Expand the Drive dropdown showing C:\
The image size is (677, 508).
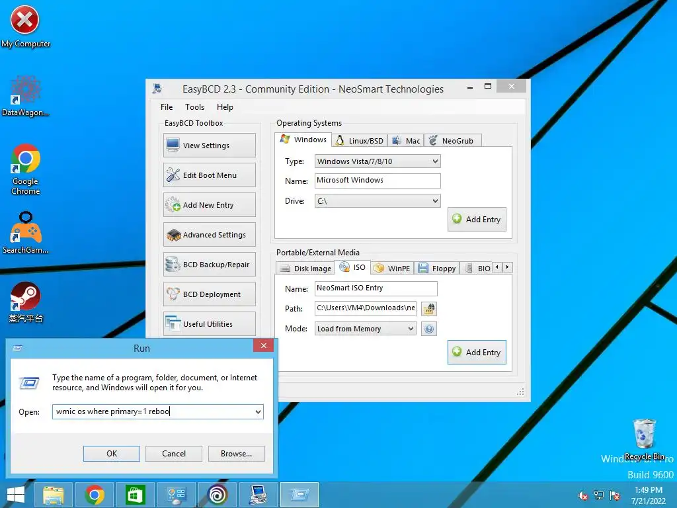378,201
